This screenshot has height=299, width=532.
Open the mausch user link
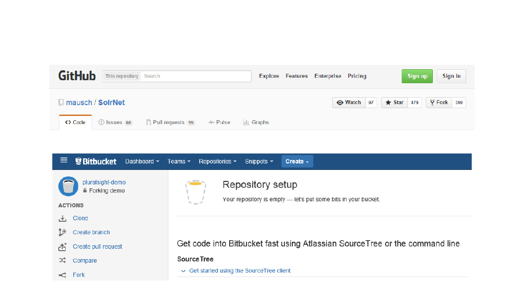point(79,103)
